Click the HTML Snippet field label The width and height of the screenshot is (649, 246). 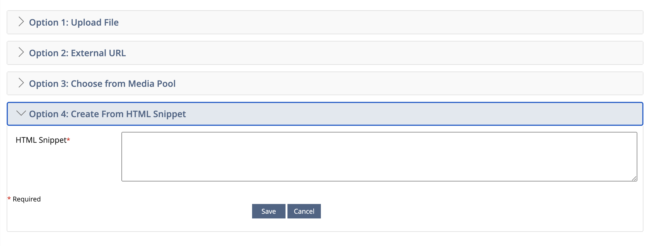coord(41,140)
